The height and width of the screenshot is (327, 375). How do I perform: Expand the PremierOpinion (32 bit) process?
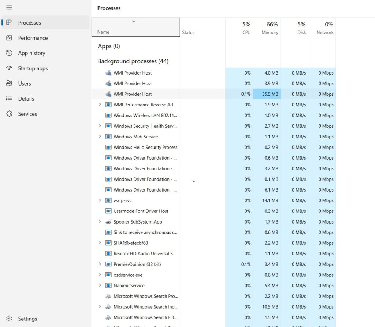pyautogui.click(x=99, y=264)
